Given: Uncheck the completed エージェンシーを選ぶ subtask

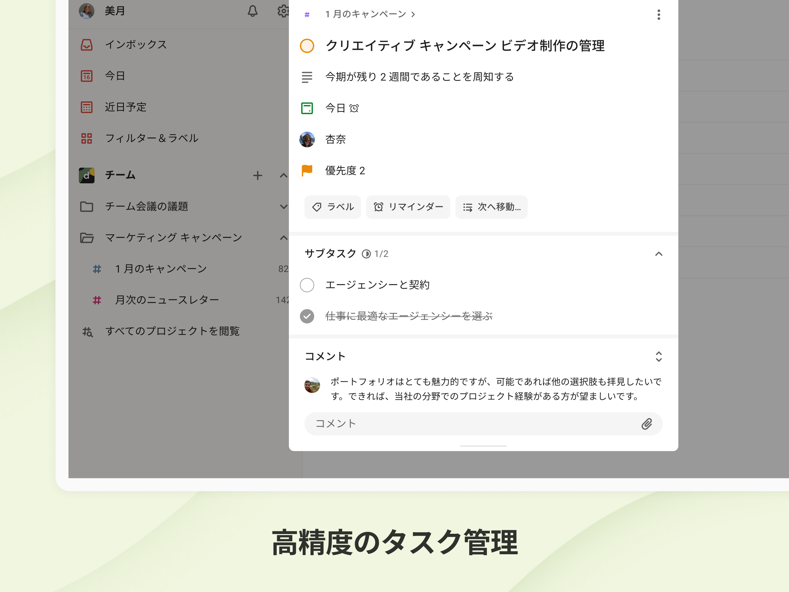Looking at the screenshot, I should [x=307, y=316].
